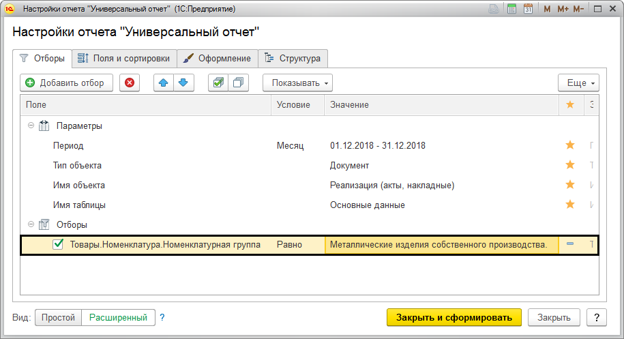Open the Показывать dropdown

click(x=297, y=83)
